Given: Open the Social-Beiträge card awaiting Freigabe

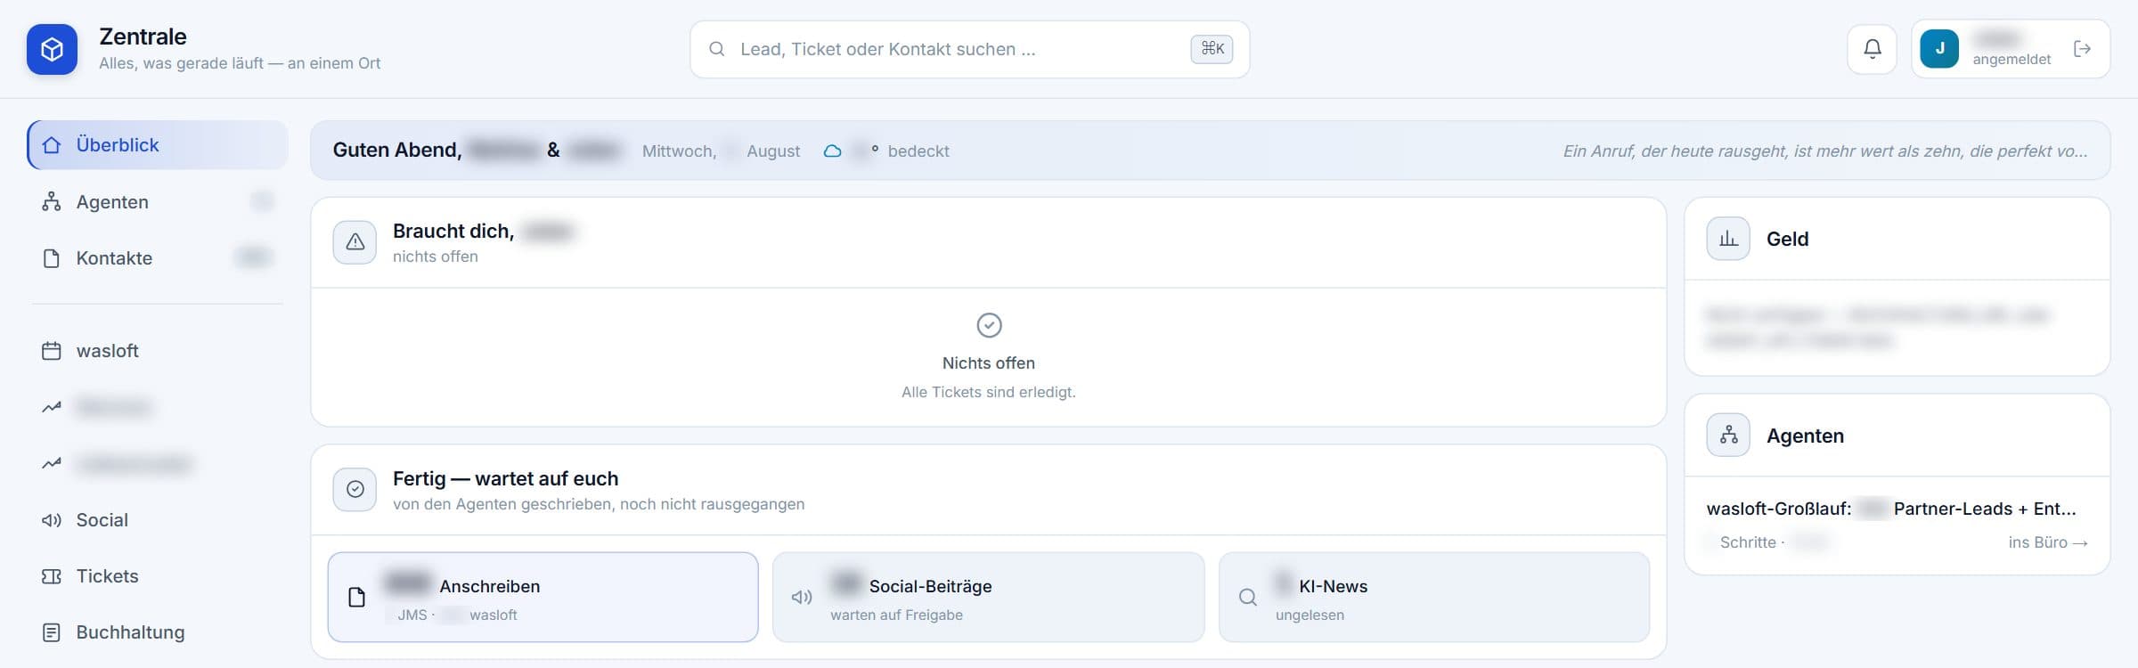Looking at the screenshot, I should [x=988, y=598].
